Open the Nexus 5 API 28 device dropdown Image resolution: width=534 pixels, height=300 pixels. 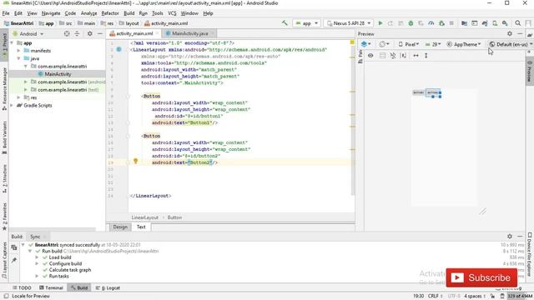349,23
